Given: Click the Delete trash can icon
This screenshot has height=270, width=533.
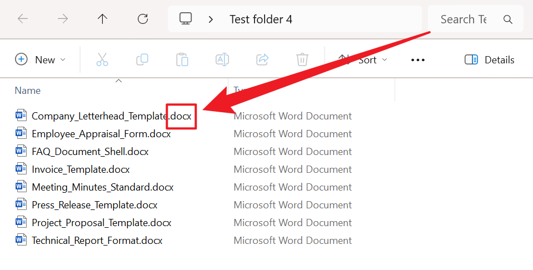Looking at the screenshot, I should 302,59.
